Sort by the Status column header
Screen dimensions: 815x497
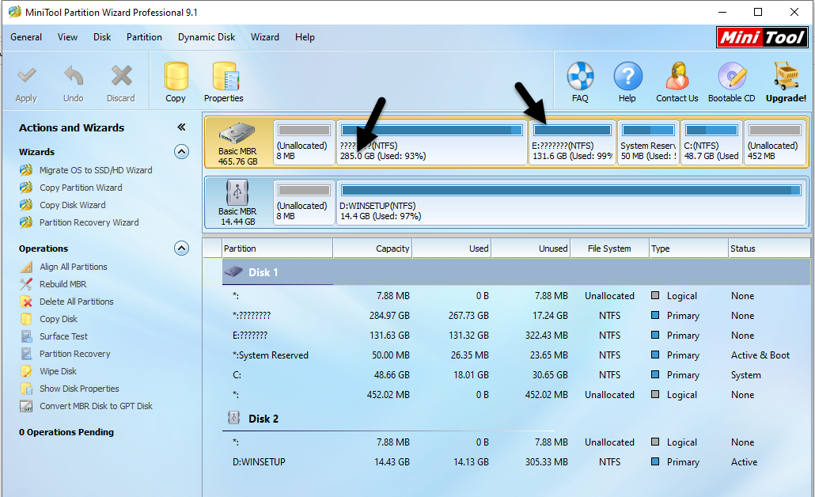tap(769, 248)
